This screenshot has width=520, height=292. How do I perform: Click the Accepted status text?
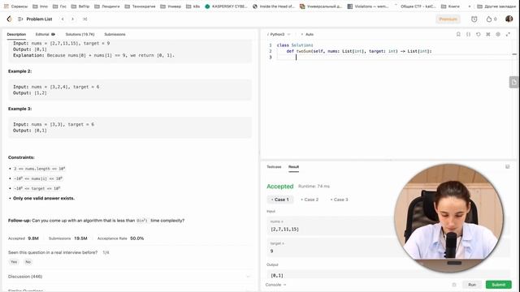pos(279,187)
